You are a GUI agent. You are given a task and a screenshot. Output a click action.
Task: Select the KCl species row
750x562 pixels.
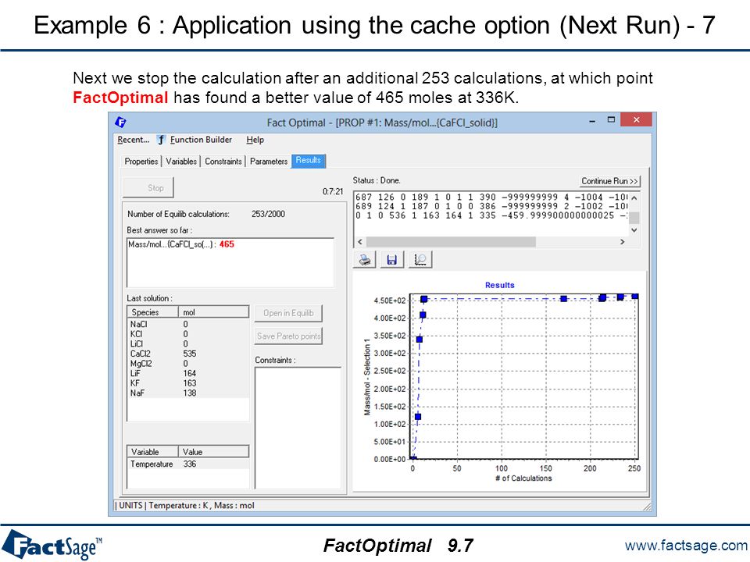click(188, 334)
